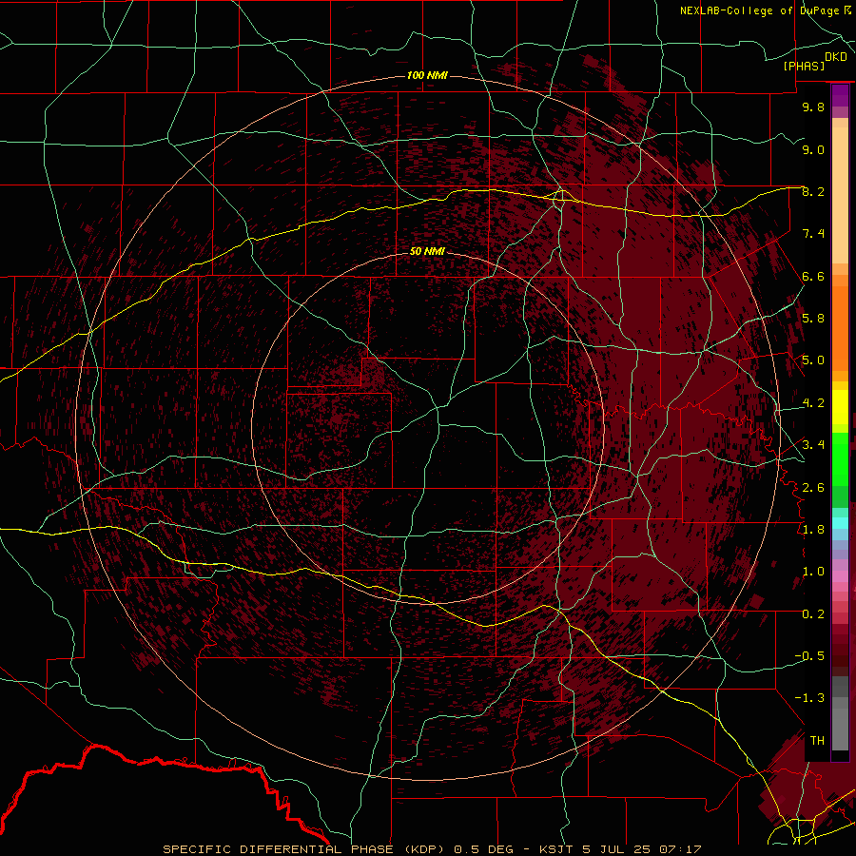Click the 9.0 scale value
The image size is (856, 856).
coord(813,149)
